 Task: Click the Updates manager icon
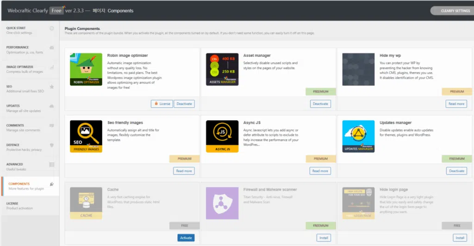[x=358, y=136]
